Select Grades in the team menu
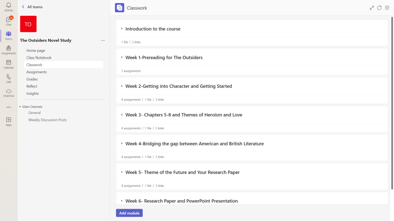This screenshot has height=221, width=394. click(32, 79)
